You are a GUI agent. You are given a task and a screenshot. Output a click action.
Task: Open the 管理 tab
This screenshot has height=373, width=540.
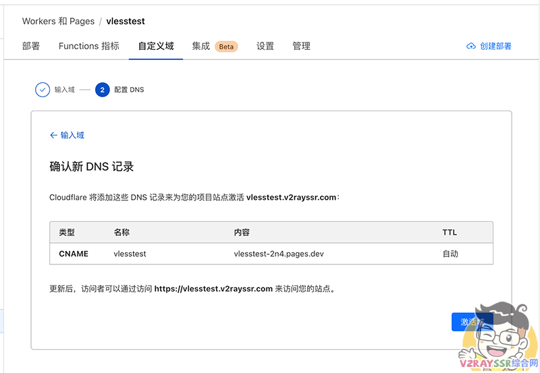pos(302,47)
